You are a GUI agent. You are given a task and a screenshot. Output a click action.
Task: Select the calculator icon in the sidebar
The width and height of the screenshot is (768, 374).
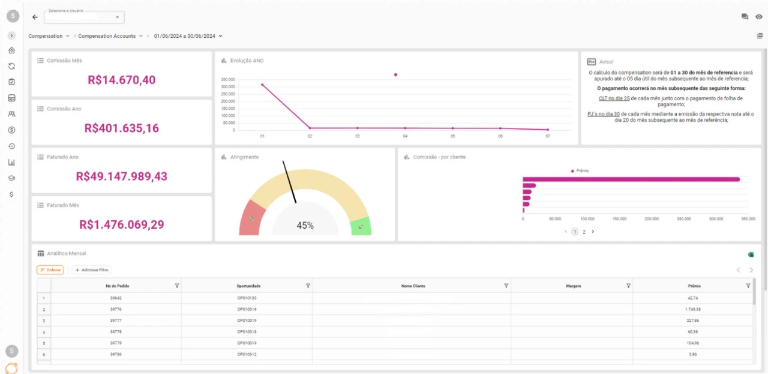[x=11, y=97]
